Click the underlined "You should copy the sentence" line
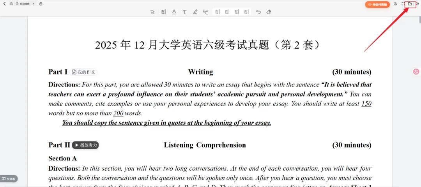Screen dimensions: 421x187 coord(166,123)
